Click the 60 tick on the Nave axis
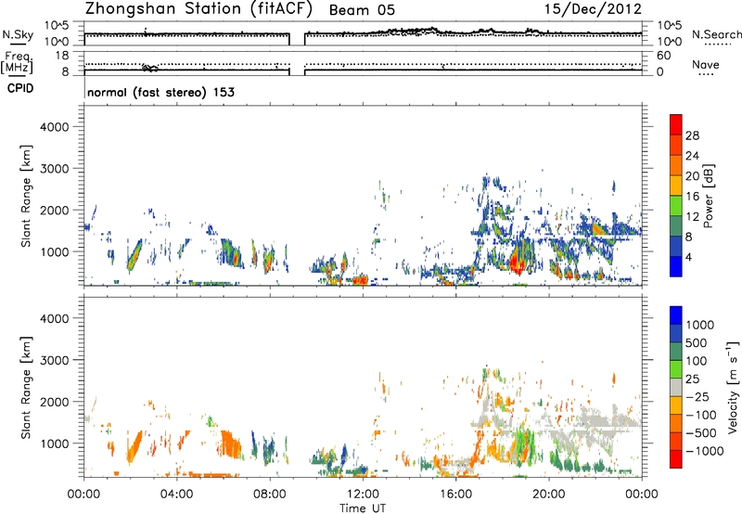Image resolution: width=742 pixels, height=514 pixels. tap(663, 56)
